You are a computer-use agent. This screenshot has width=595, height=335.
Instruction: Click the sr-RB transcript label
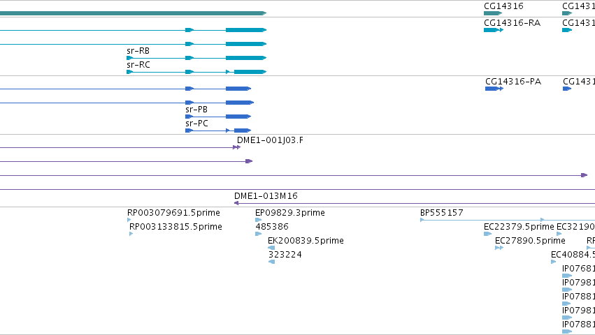point(138,51)
